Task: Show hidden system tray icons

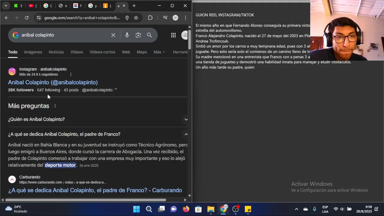Action: 296,209
